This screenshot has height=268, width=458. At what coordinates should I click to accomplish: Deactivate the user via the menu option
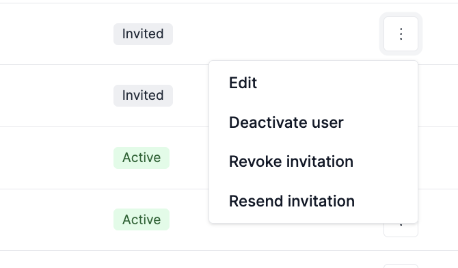click(313, 122)
